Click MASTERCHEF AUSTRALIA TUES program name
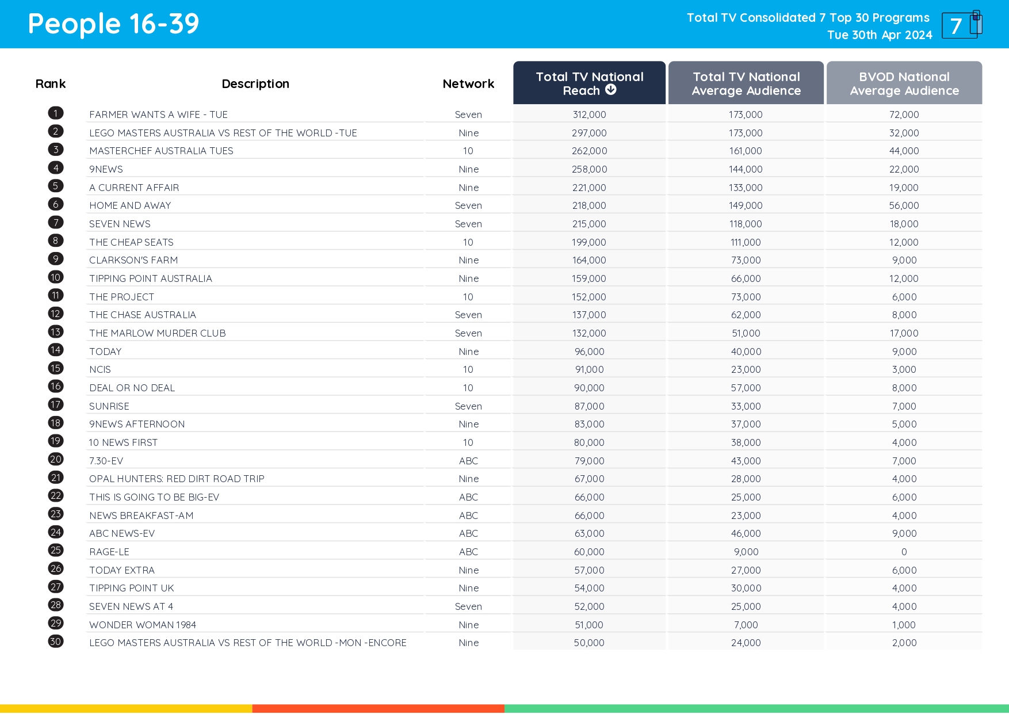The image size is (1009, 714). 161,150
